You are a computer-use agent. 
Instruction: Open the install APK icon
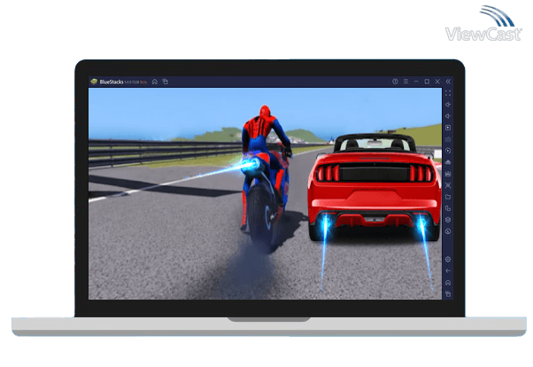coord(448,162)
